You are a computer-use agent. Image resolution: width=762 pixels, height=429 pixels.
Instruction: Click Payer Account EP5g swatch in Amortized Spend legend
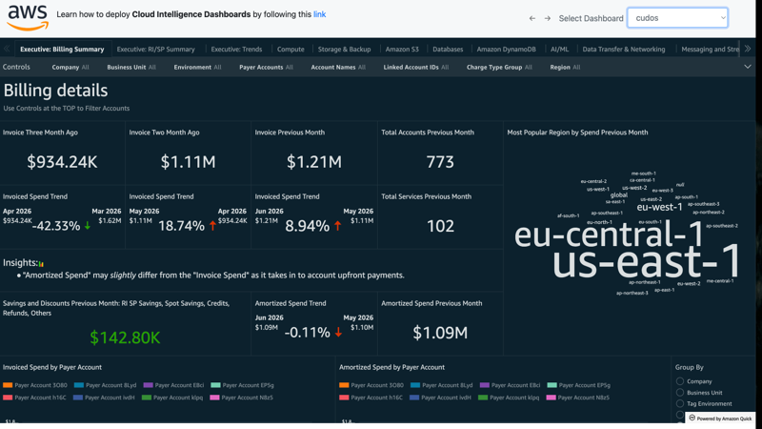click(551, 385)
